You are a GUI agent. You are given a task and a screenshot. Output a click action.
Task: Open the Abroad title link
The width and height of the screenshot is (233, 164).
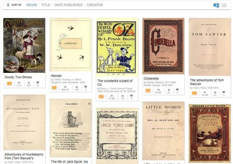56,76
